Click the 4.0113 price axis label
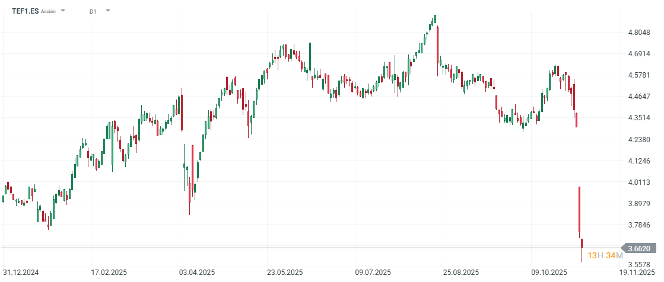Viewport: 664px width, 282px height. [x=638, y=182]
